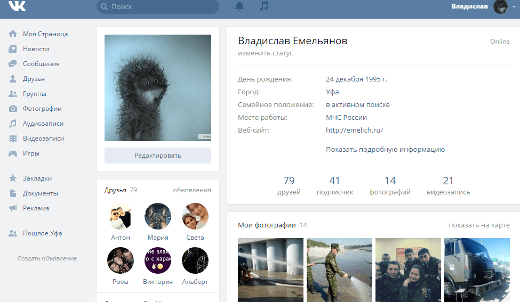Click the film icon beside Видеозаписи
Image resolution: width=520 pixels, height=302 pixels.
[x=13, y=138]
